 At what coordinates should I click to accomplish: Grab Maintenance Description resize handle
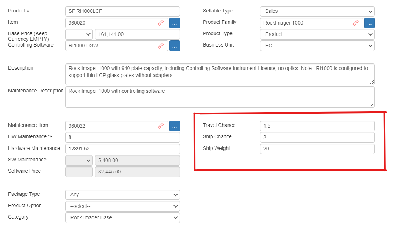pos(372,105)
